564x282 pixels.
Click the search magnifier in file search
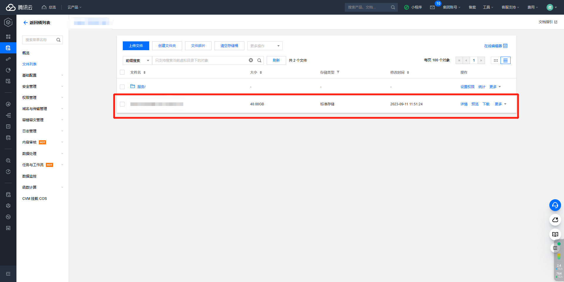[259, 60]
